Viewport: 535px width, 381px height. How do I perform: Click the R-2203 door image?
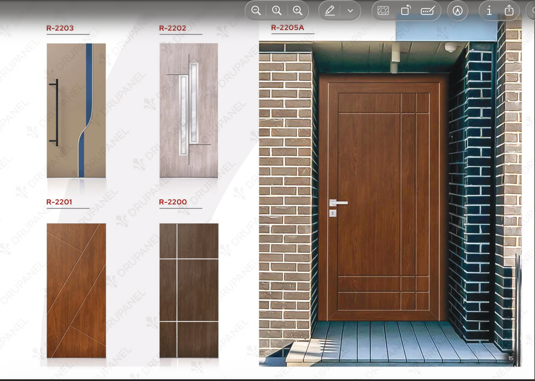(x=76, y=110)
